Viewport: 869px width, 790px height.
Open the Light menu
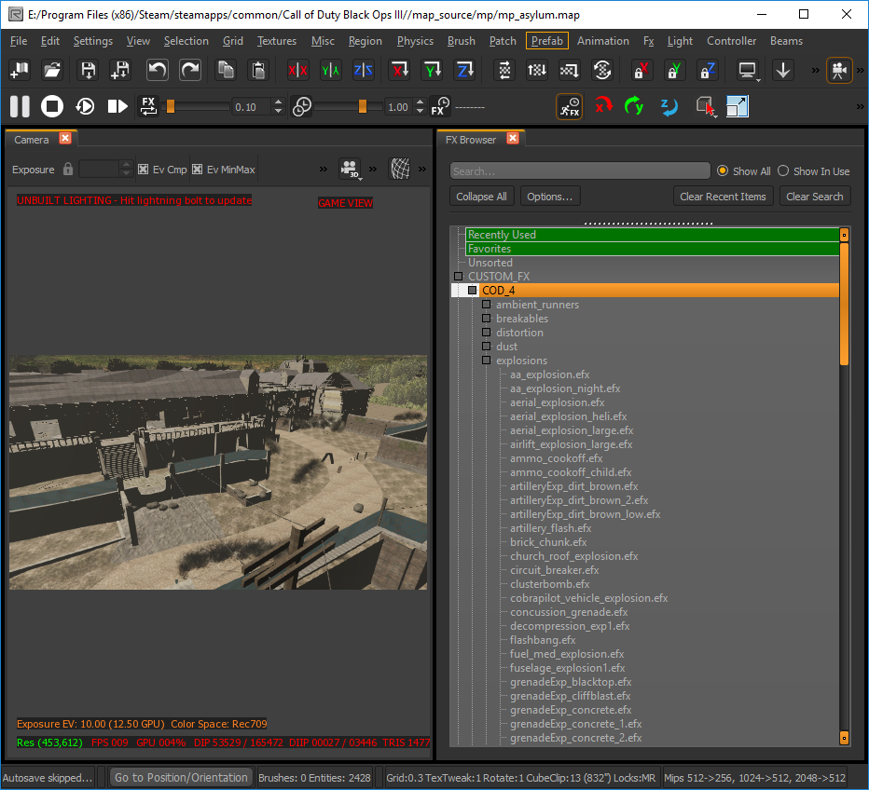(x=680, y=41)
